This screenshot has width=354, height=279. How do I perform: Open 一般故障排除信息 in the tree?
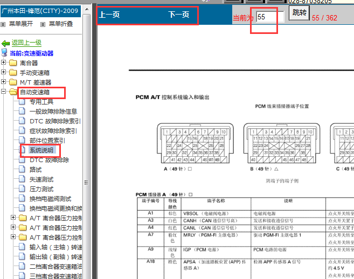53,111
